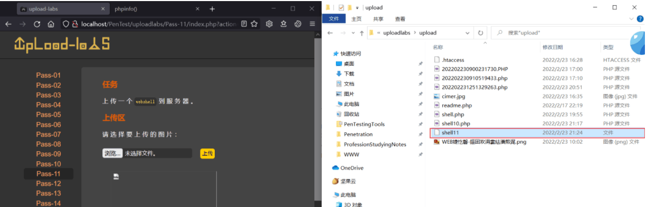Screen dimensions: 653x207
Task: Open Pass-12 in the sidebar list
Action: (48, 183)
